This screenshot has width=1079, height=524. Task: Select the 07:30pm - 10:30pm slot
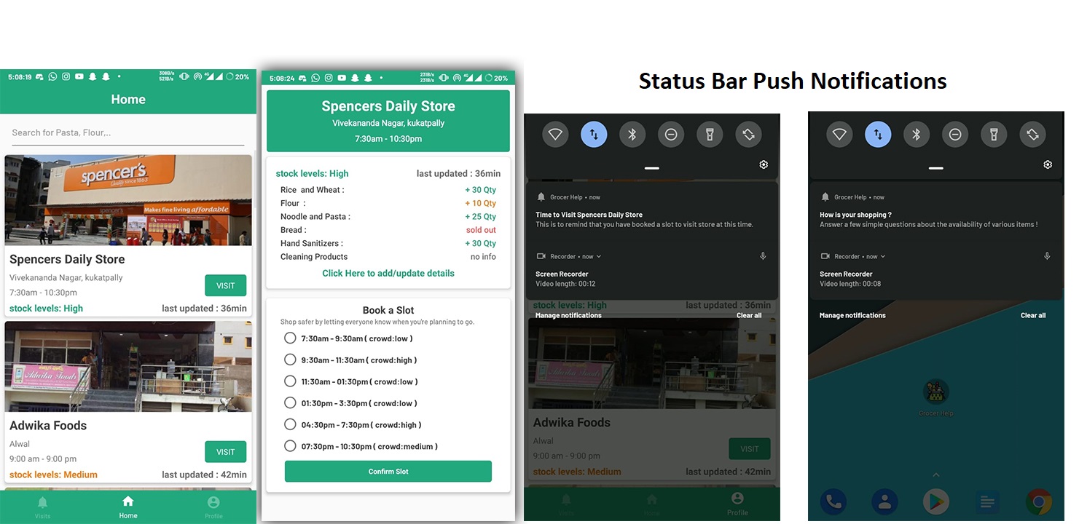click(x=290, y=446)
